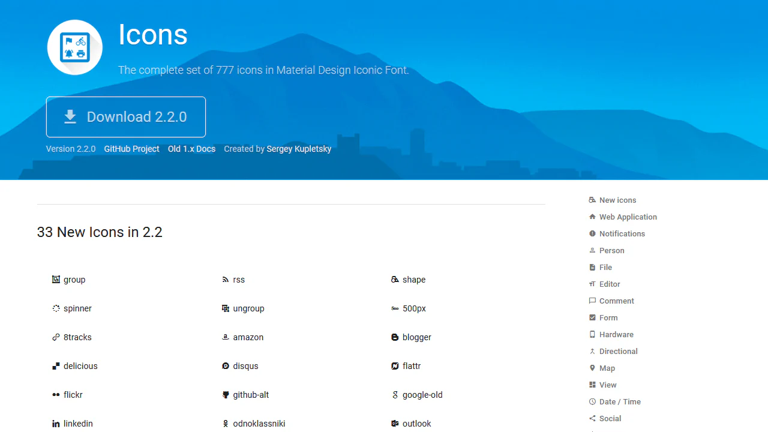Click the github-alt icon
Image resolution: width=768 pixels, height=432 pixels.
coord(226,395)
